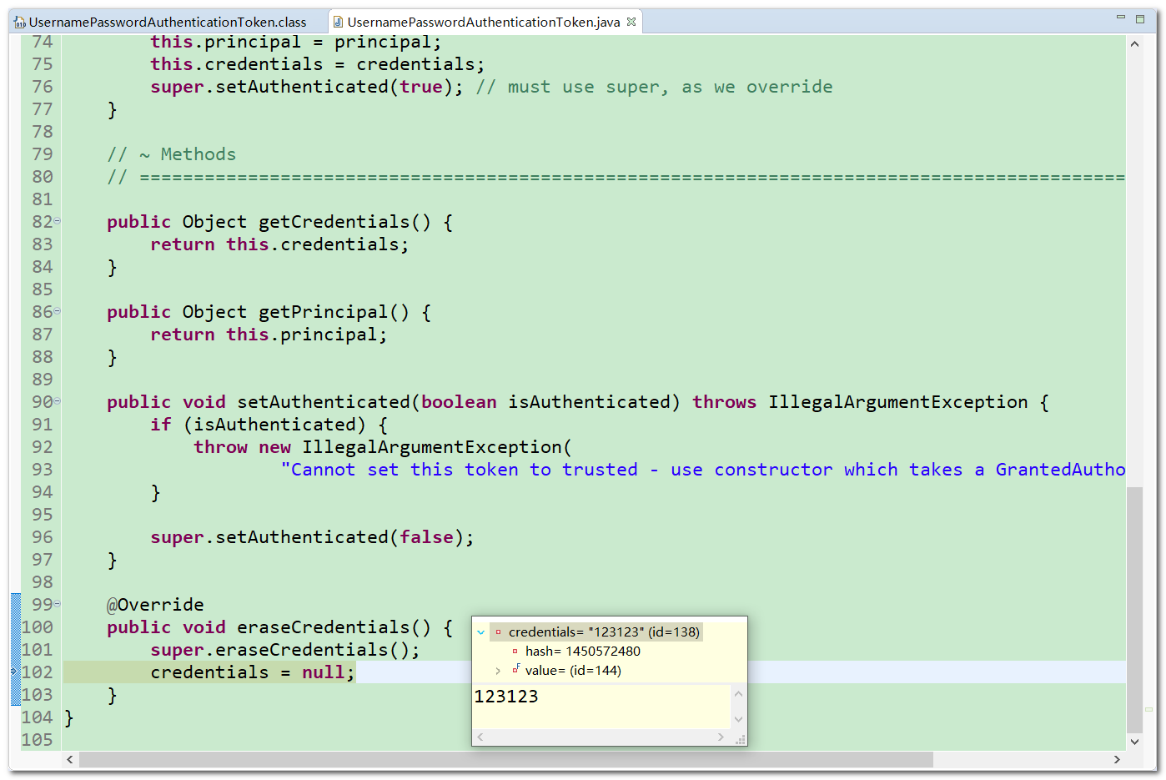The width and height of the screenshot is (1166, 780).
Task: Click right arrow of popup horizontal scrollbar
Action: tap(721, 737)
